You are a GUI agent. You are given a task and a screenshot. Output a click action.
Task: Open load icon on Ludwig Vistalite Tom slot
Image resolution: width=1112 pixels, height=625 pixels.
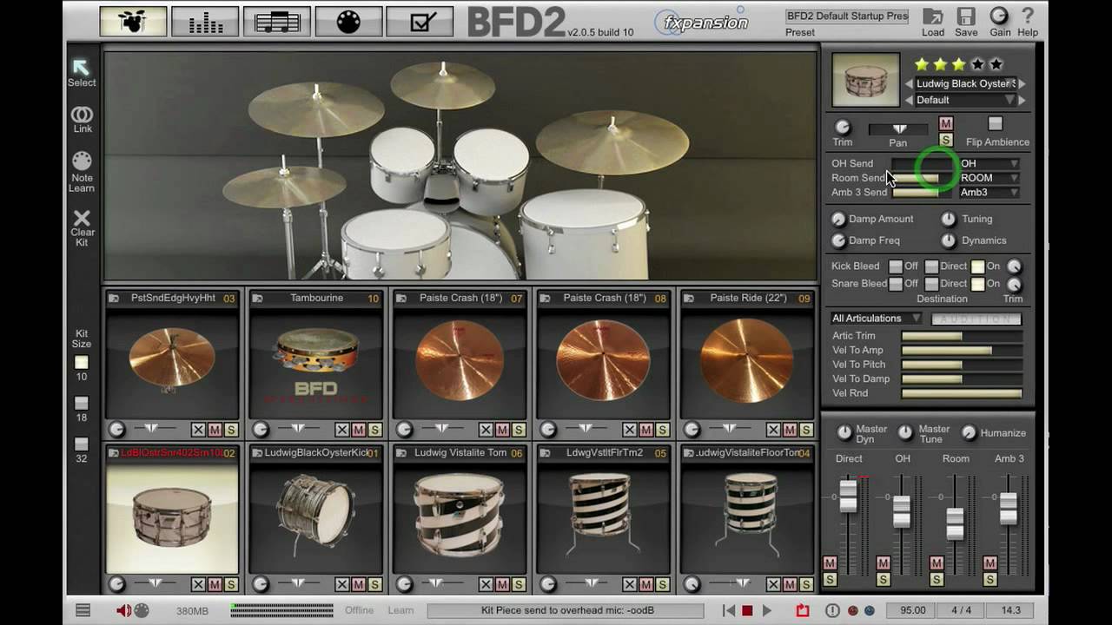coord(400,453)
